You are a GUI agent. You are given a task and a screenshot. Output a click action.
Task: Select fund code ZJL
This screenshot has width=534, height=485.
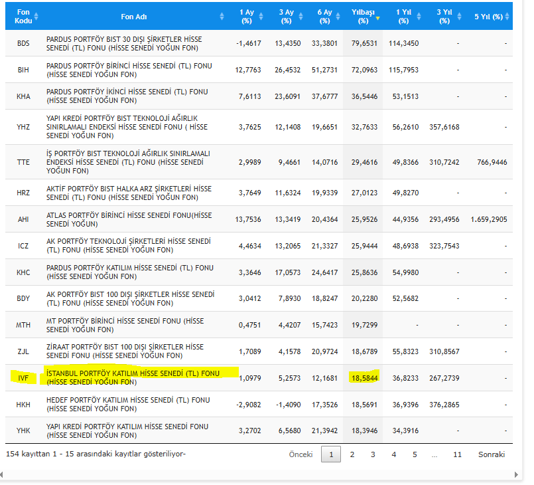[x=23, y=351]
